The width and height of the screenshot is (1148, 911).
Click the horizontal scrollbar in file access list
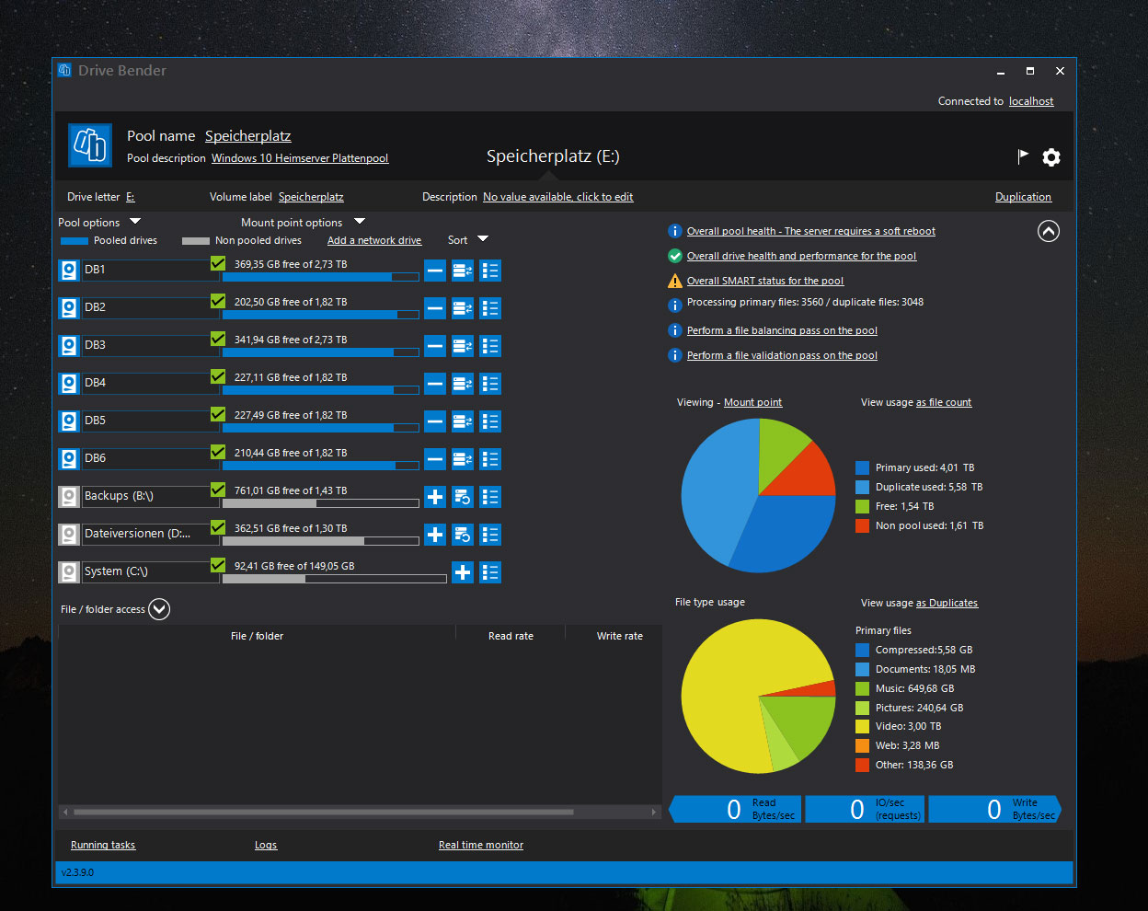click(x=323, y=812)
